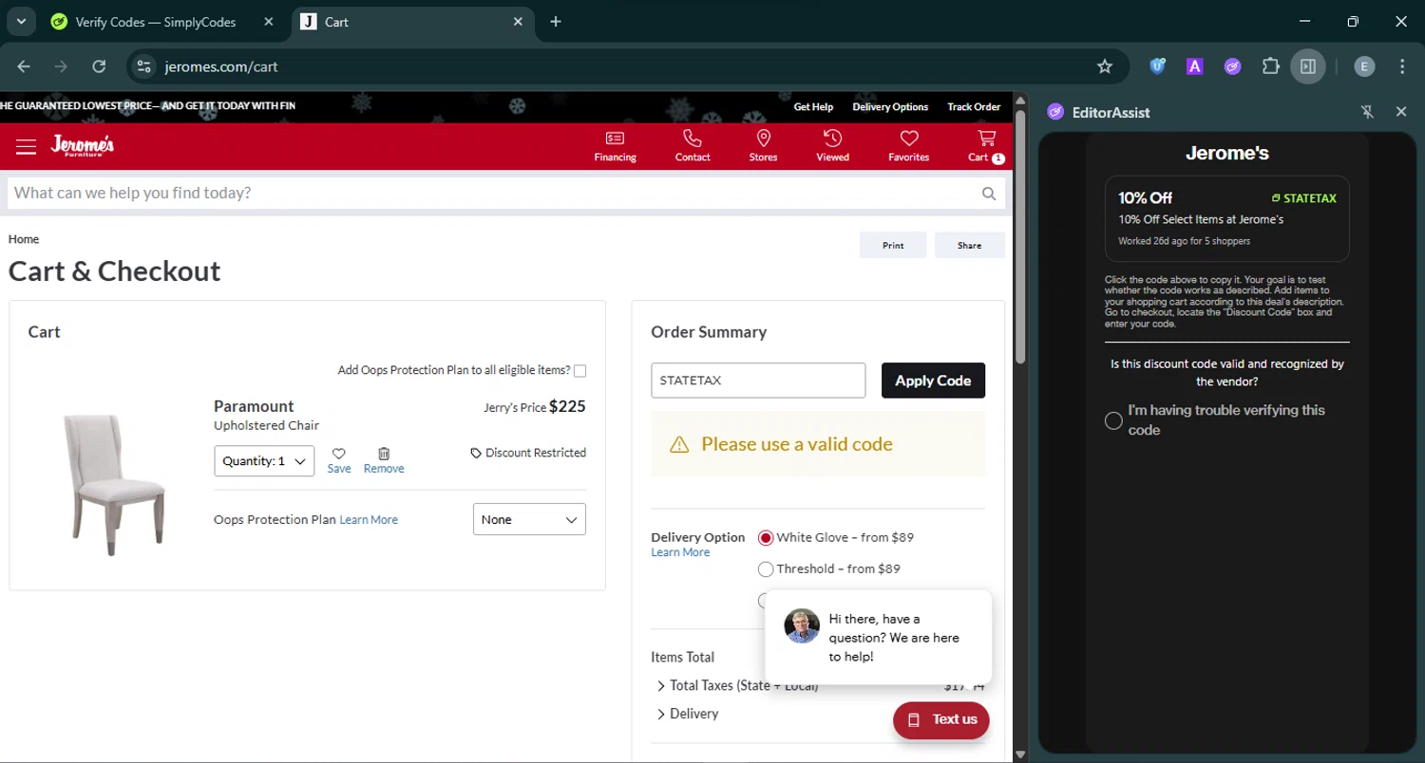Viewport: 1425px width, 763px height.
Task: Check Add Oops Protection Plan to all items
Action: coord(579,371)
